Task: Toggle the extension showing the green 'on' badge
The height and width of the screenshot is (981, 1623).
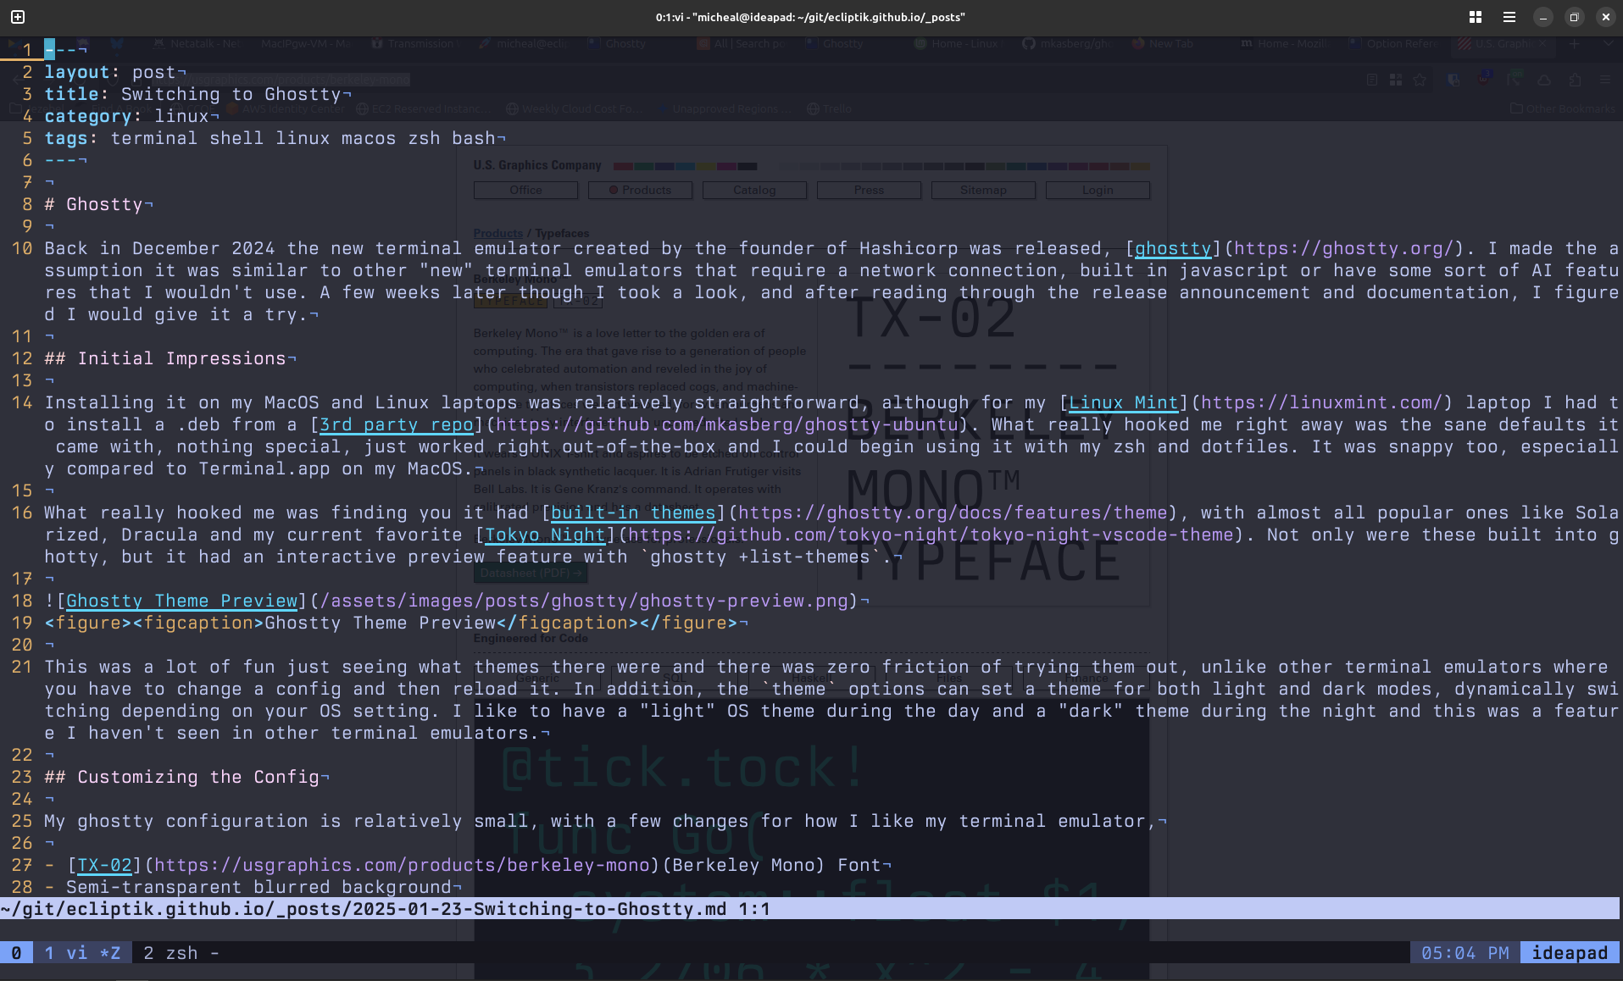Action: pos(1515,79)
